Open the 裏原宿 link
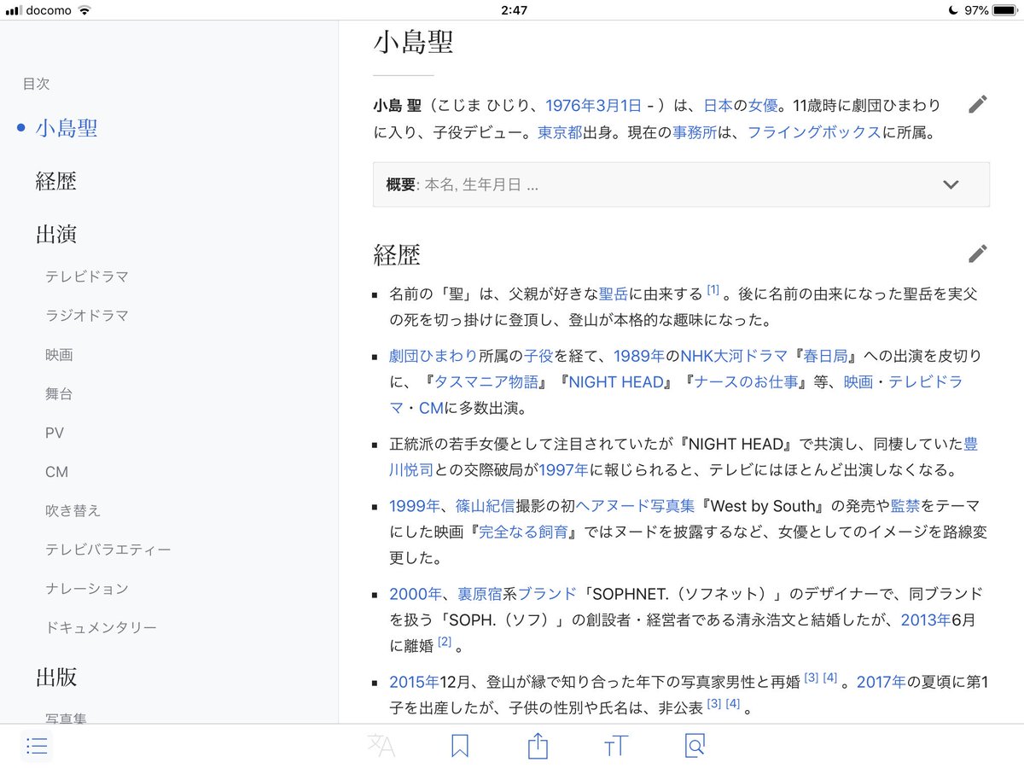Viewport: 1024px width, 768px height. pos(480,594)
